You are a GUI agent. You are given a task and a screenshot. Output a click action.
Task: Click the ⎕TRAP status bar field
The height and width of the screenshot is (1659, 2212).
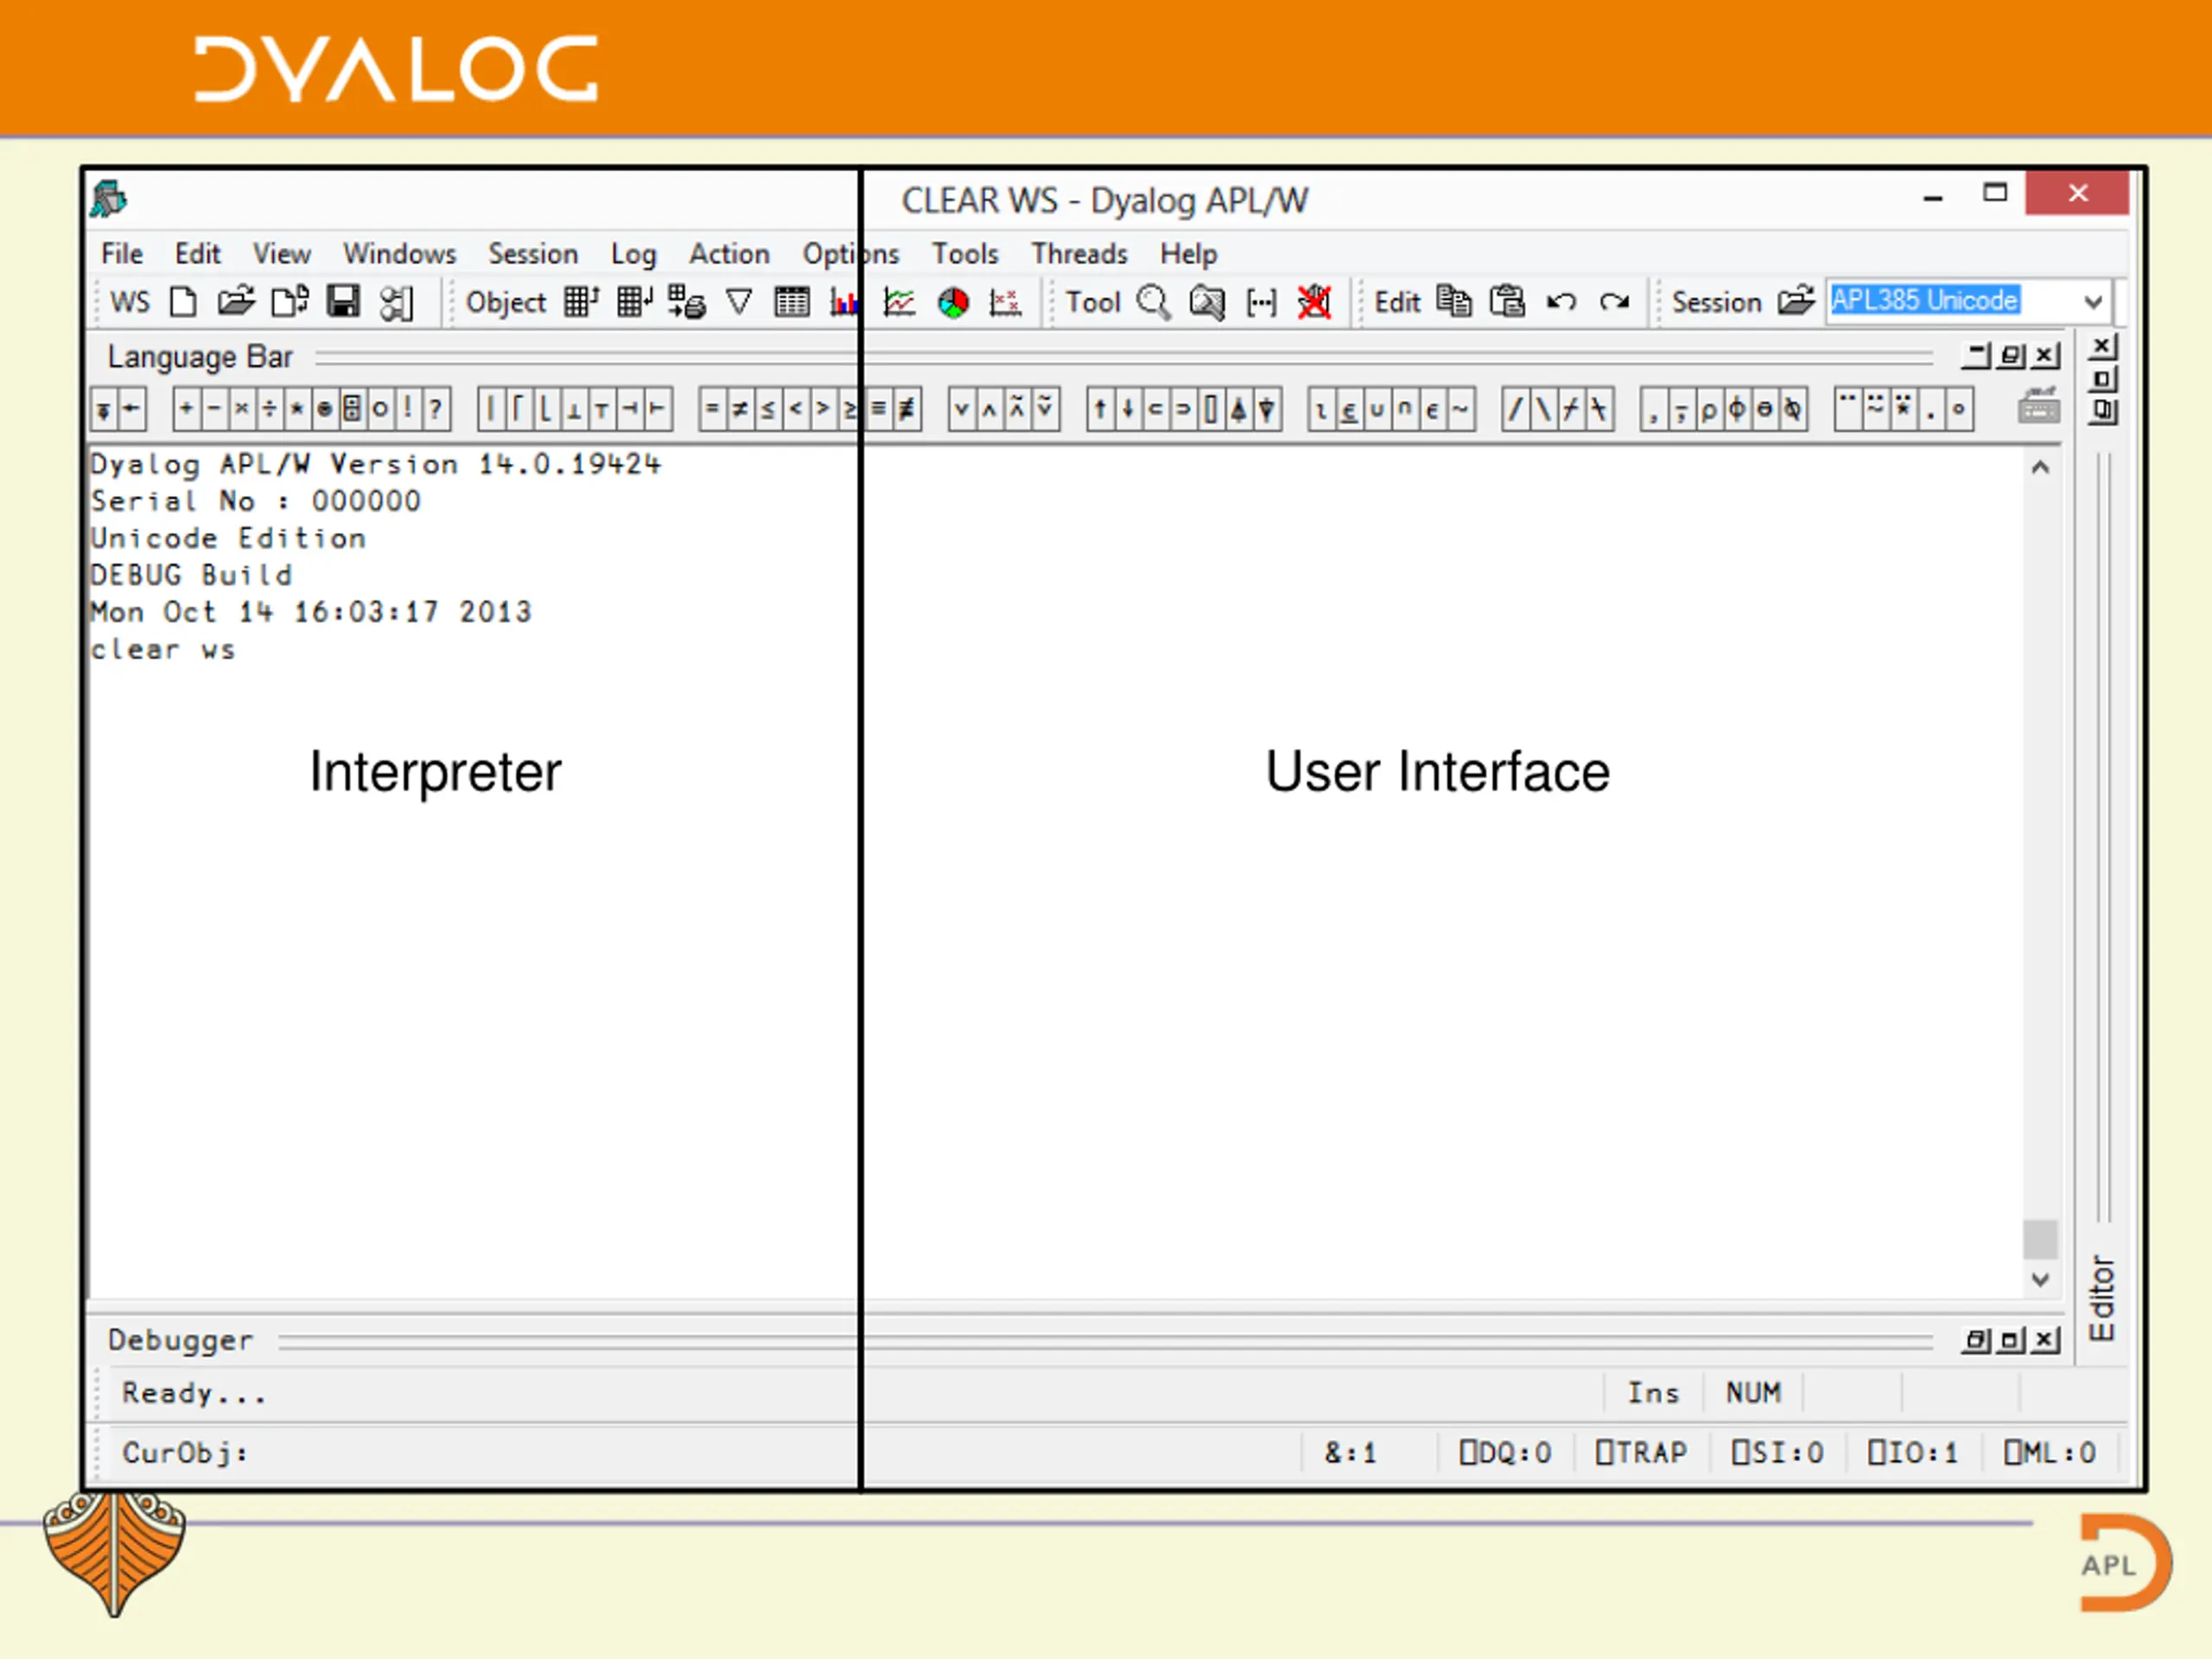(x=1641, y=1452)
